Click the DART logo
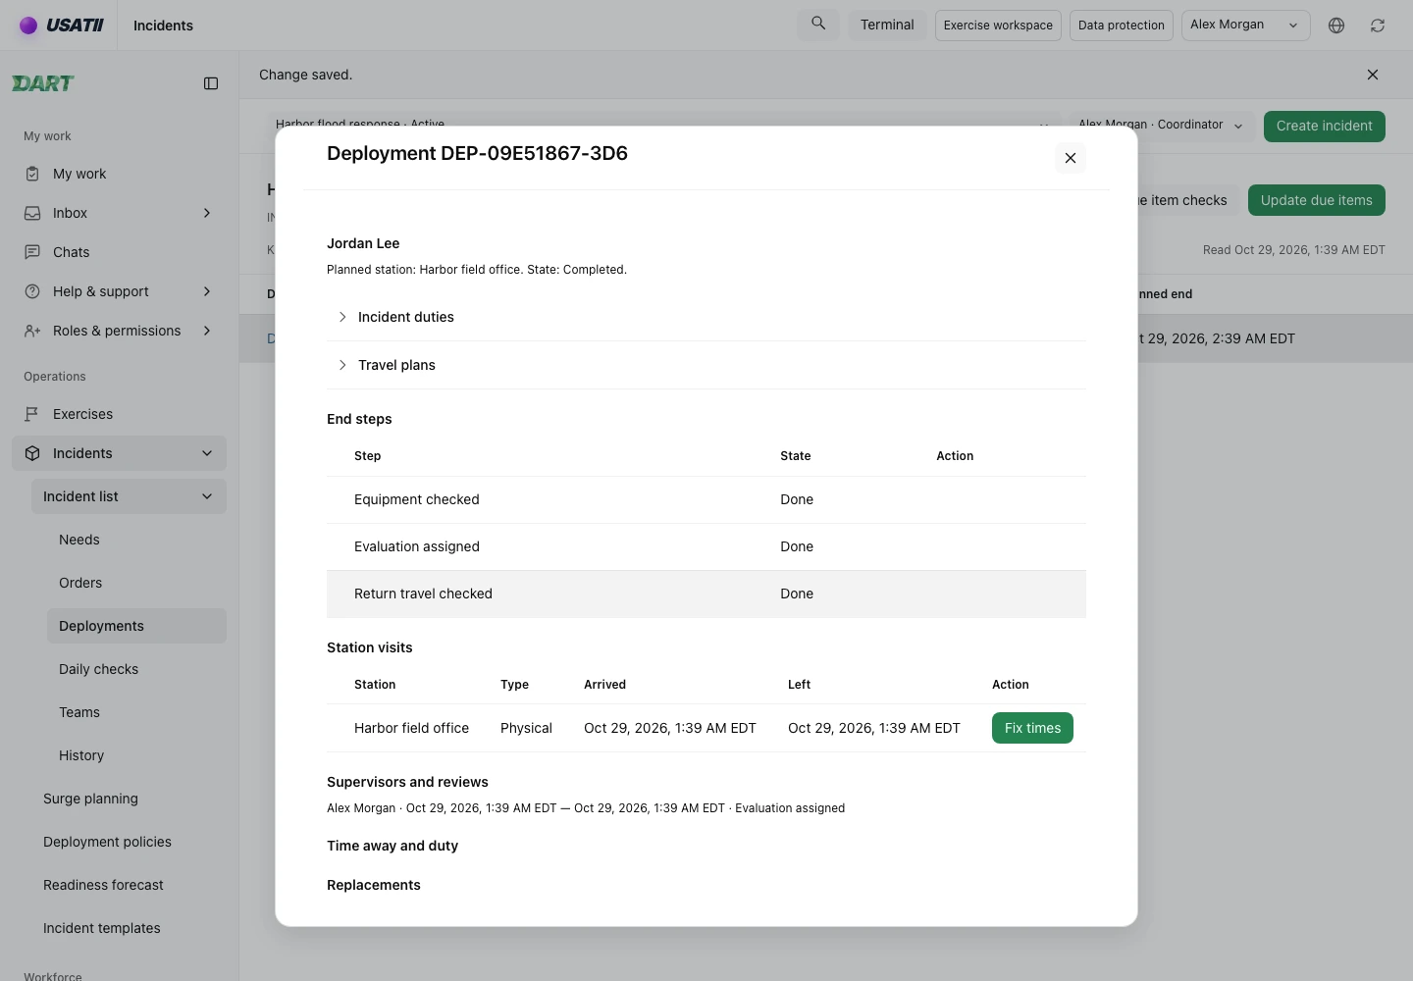The width and height of the screenshot is (1413, 981). tap(43, 83)
